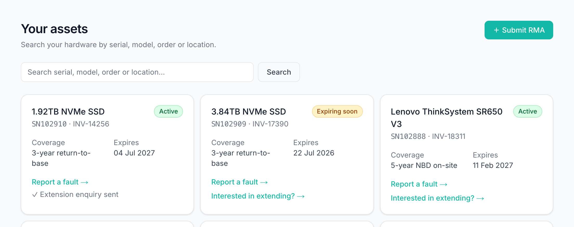Click 5-year NBD on-site coverage text
This screenshot has width=574, height=227.
click(424, 165)
